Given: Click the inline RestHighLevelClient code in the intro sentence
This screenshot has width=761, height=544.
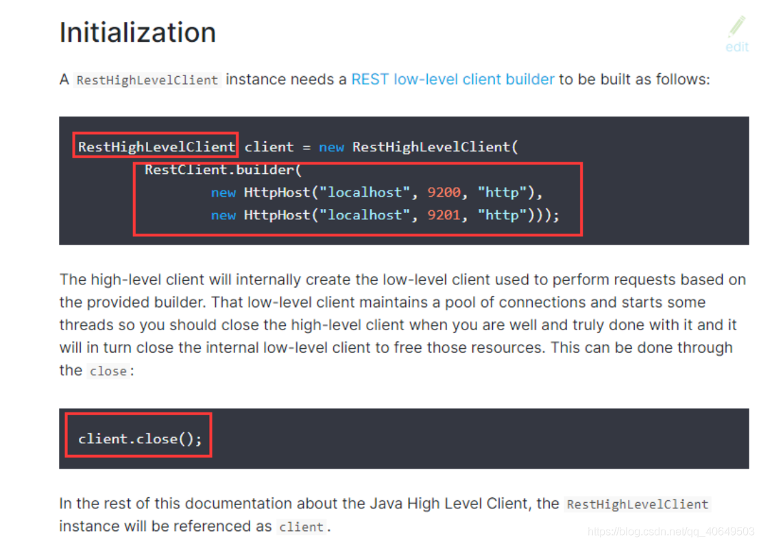Looking at the screenshot, I should click(x=147, y=80).
